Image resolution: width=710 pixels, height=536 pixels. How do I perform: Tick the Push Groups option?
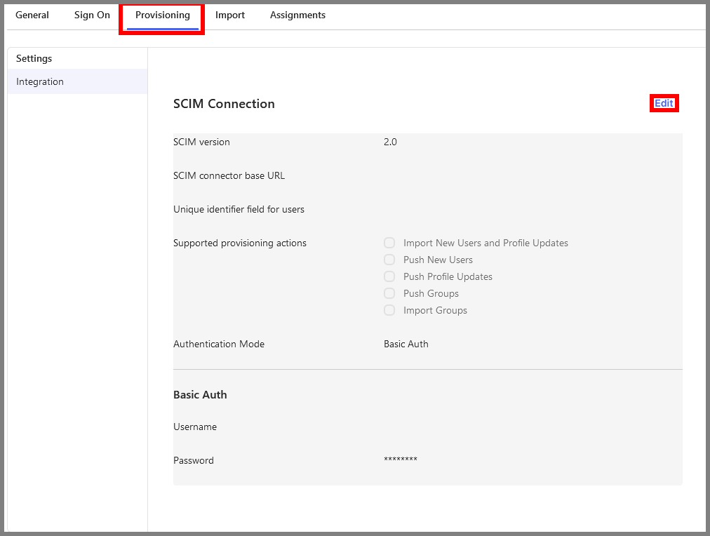point(389,293)
